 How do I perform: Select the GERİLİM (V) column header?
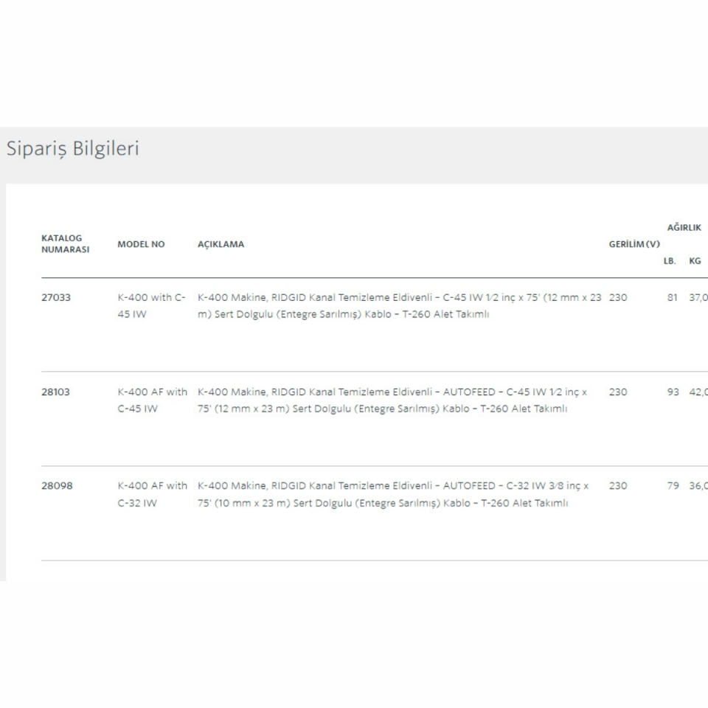[634, 244]
